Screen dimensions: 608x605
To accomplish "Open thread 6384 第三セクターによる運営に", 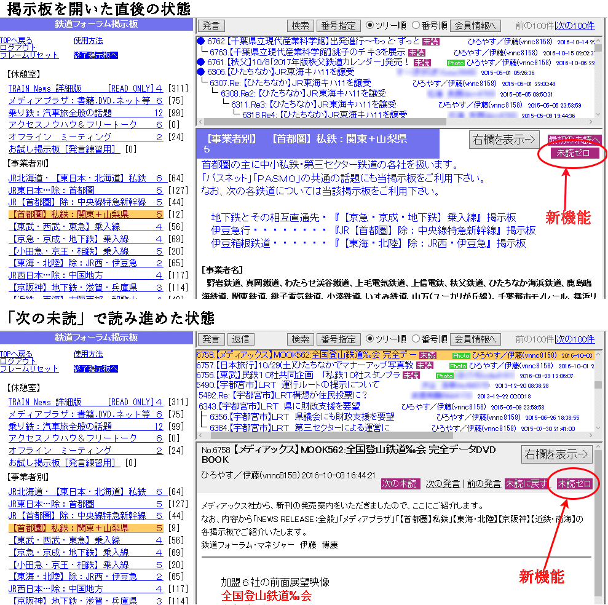I will 300,428.
